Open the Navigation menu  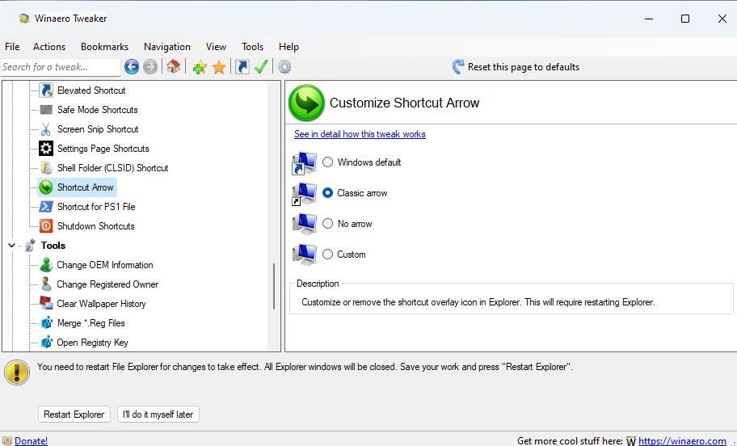(x=166, y=47)
